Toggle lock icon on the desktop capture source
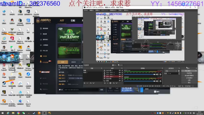This screenshot has width=204, height=115. (x=122, y=80)
